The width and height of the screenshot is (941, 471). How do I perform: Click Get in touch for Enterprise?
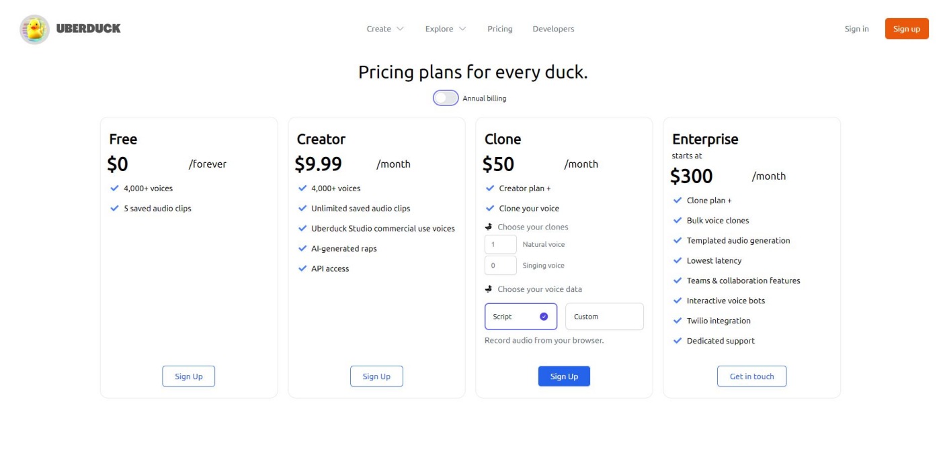point(751,376)
